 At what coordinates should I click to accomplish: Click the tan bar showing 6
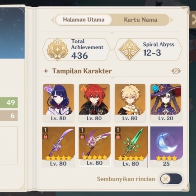tap(9, 116)
